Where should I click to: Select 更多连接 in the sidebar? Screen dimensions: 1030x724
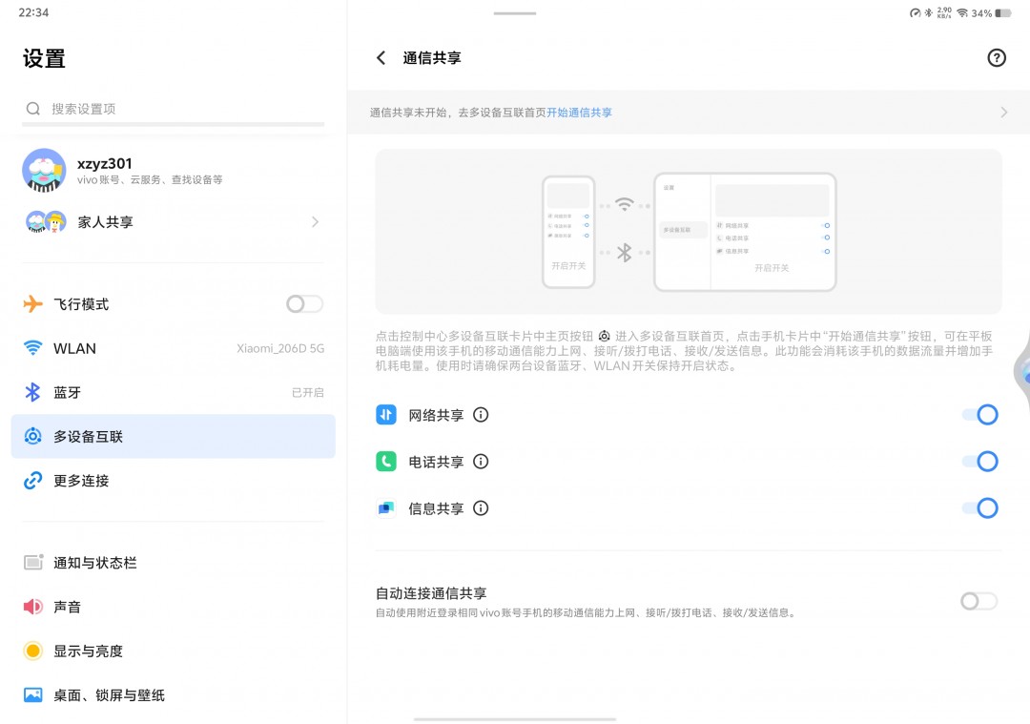173,481
